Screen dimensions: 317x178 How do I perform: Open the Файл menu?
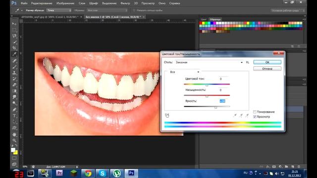pos(24,3)
